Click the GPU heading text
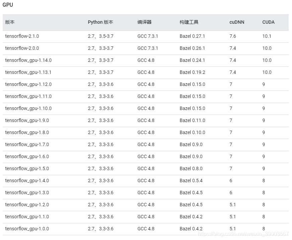Viewport: 292px width, 240px height. [8, 5]
